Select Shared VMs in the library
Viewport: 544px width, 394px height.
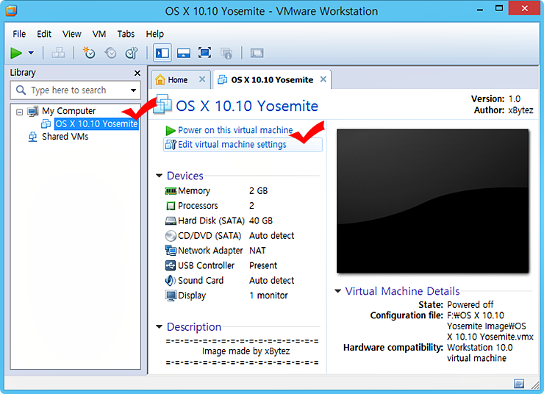pos(65,137)
